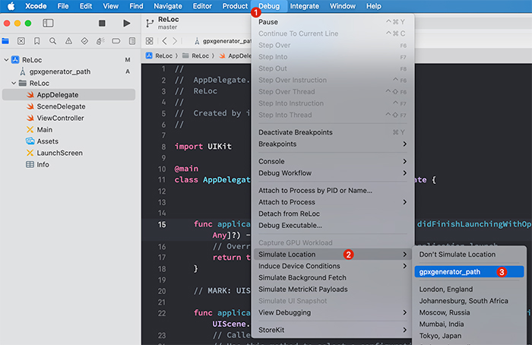The image size is (532, 345).
Task: Select London, England location
Action: pos(469,290)
